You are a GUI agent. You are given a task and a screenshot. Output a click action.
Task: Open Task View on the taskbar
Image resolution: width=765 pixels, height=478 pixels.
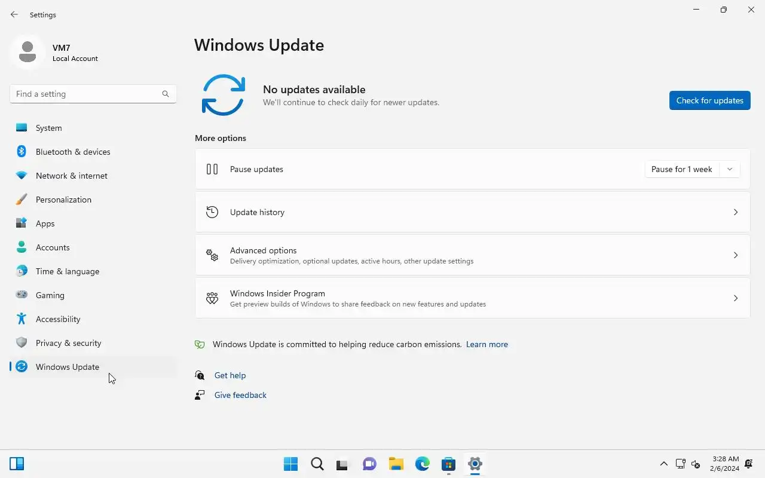342,464
